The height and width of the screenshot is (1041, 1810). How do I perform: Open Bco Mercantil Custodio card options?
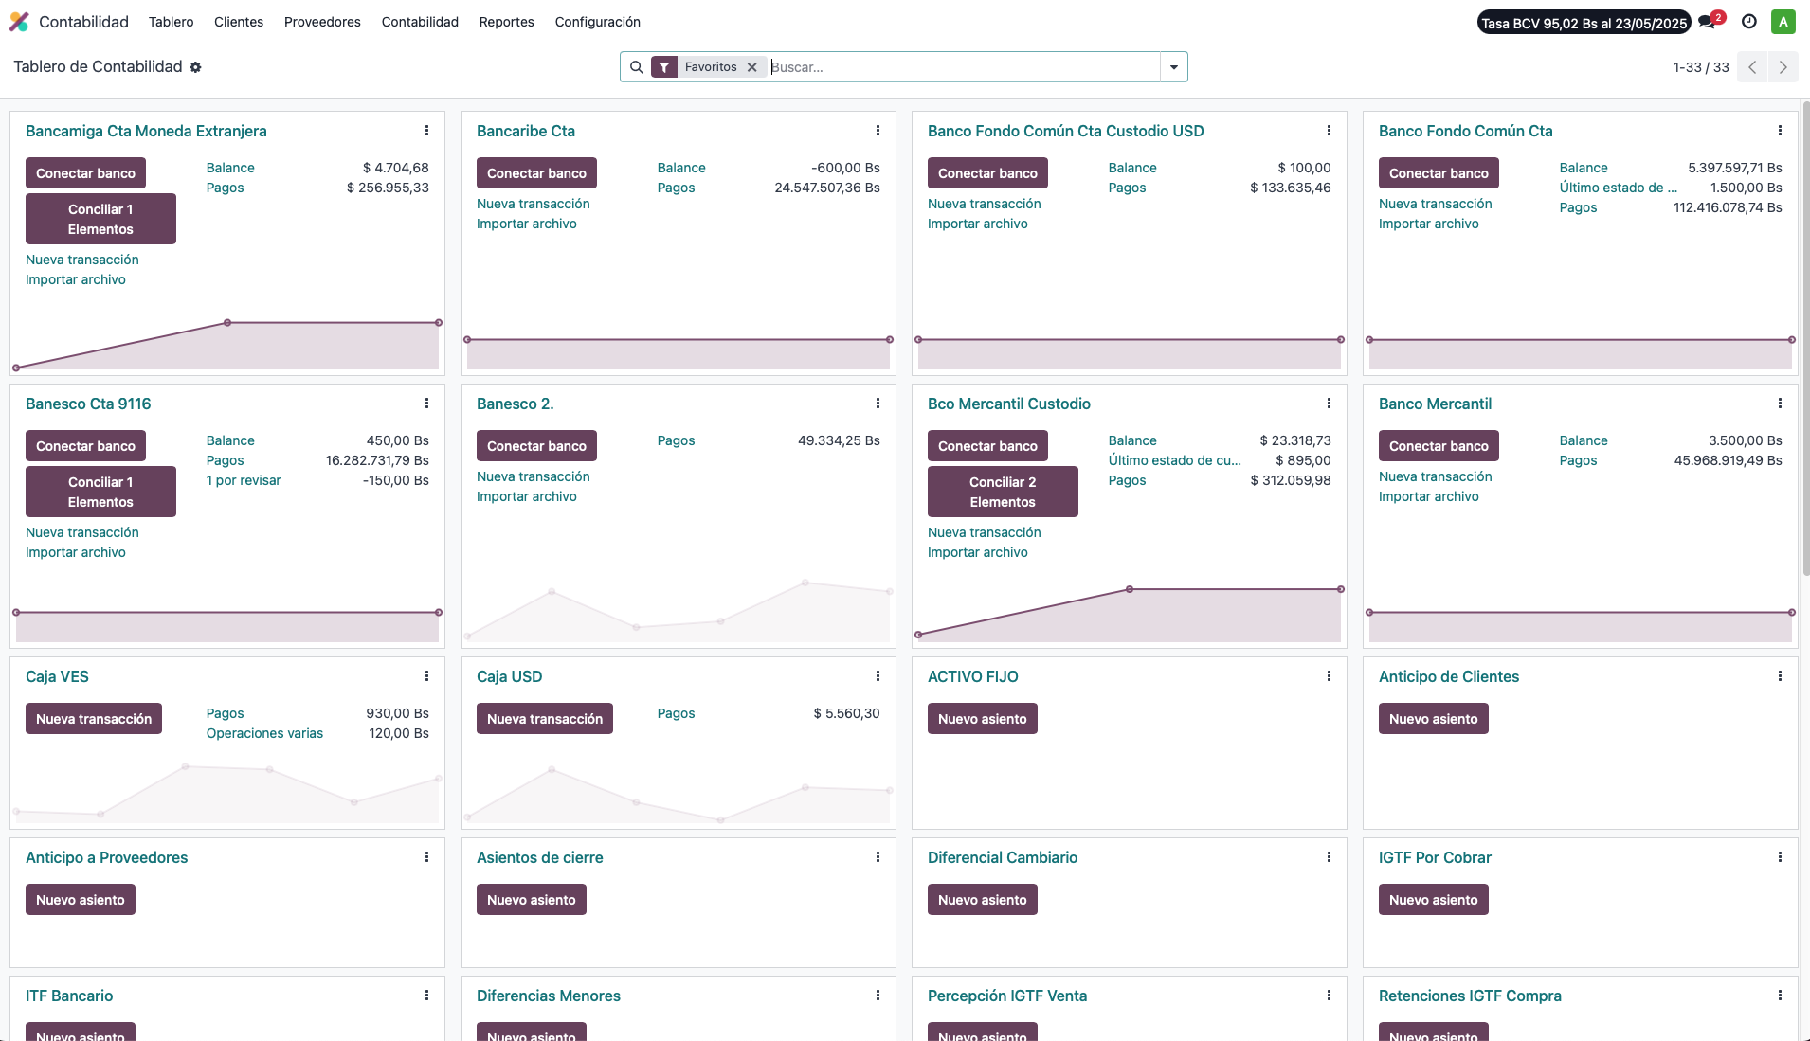[1329, 404]
